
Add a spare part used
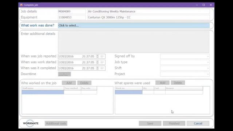pos(162,83)
